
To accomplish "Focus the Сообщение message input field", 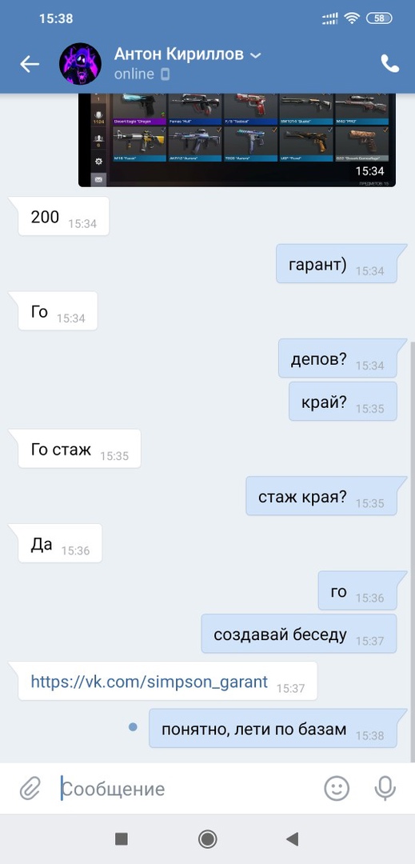I will [x=187, y=789].
